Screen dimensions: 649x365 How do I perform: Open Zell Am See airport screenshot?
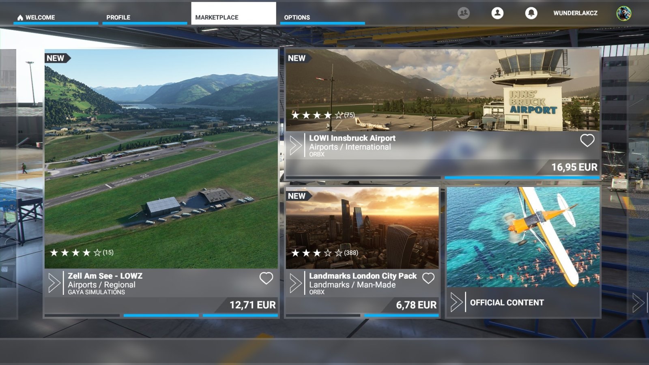(161, 159)
